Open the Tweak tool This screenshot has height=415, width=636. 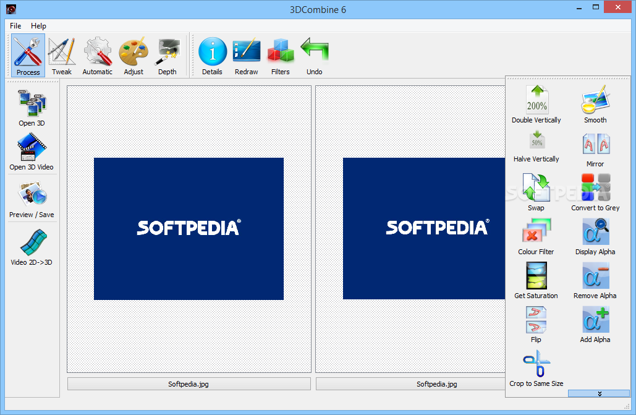(62, 56)
